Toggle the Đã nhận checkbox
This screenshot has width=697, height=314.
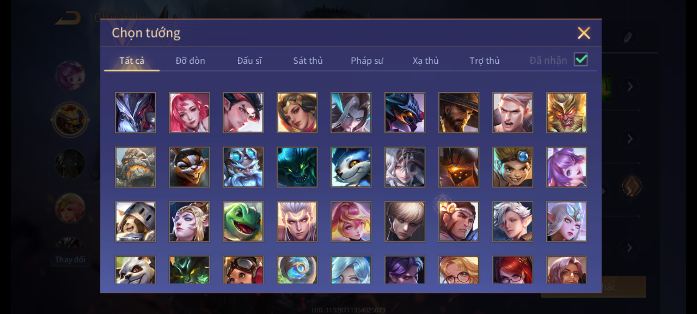(581, 60)
